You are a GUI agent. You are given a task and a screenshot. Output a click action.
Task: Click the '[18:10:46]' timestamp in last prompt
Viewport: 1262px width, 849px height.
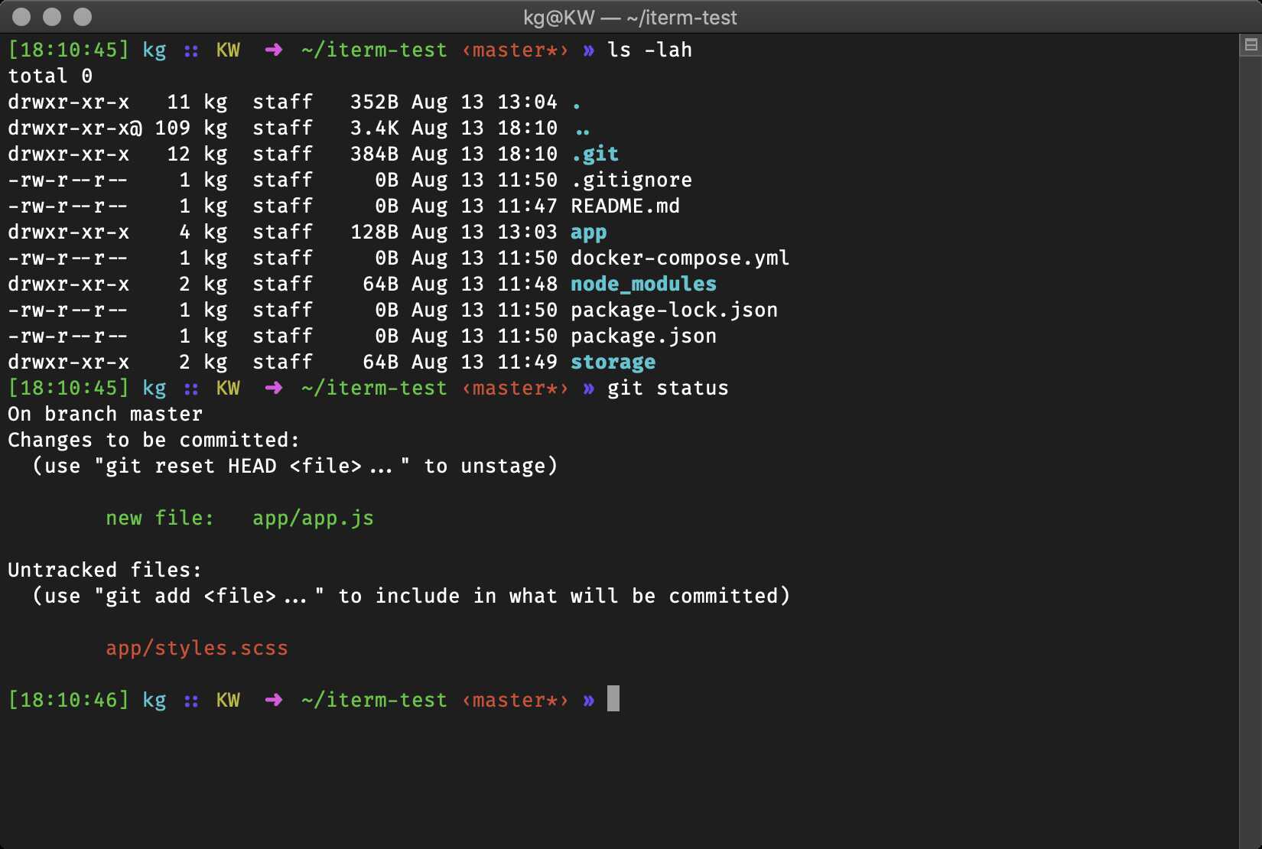point(69,700)
